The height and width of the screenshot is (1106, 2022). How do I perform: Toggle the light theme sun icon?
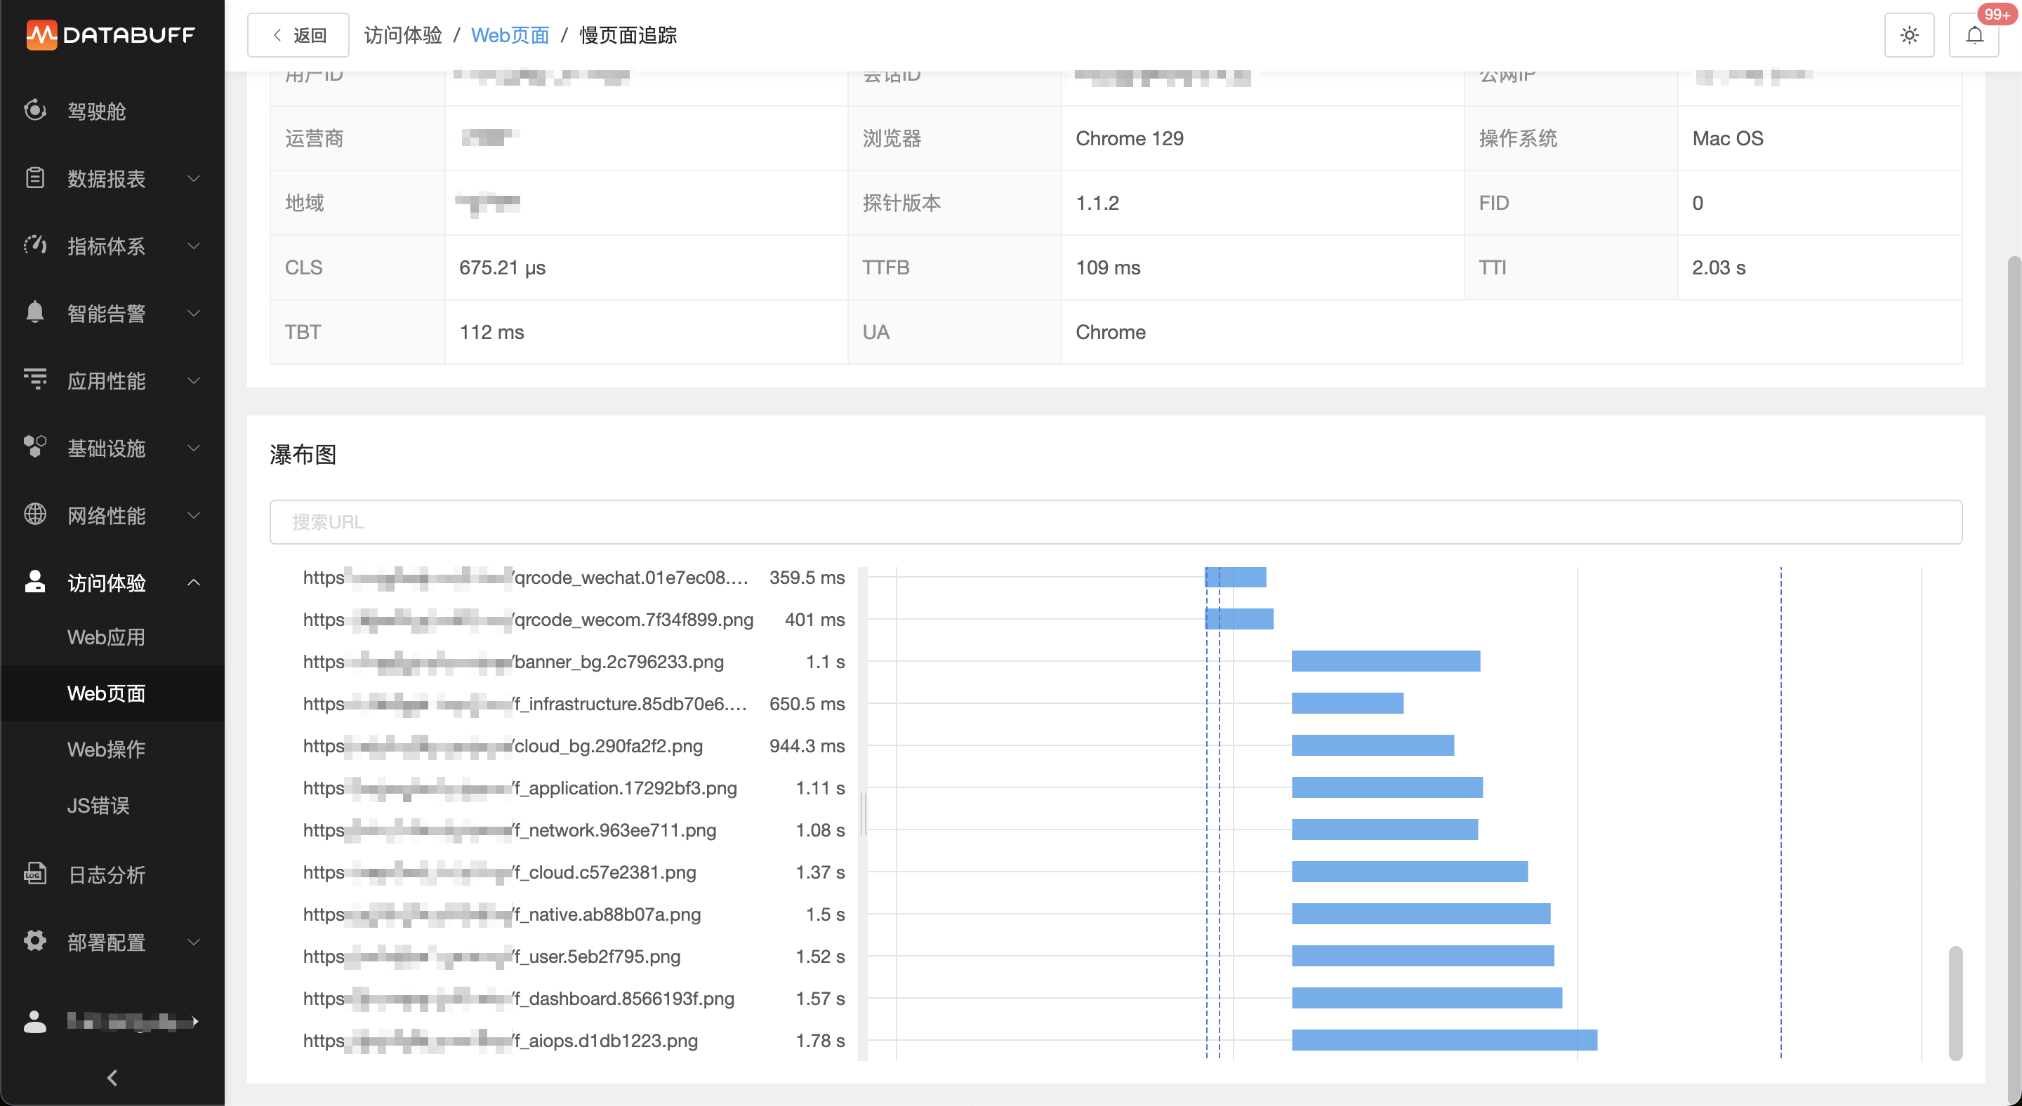click(x=1909, y=34)
